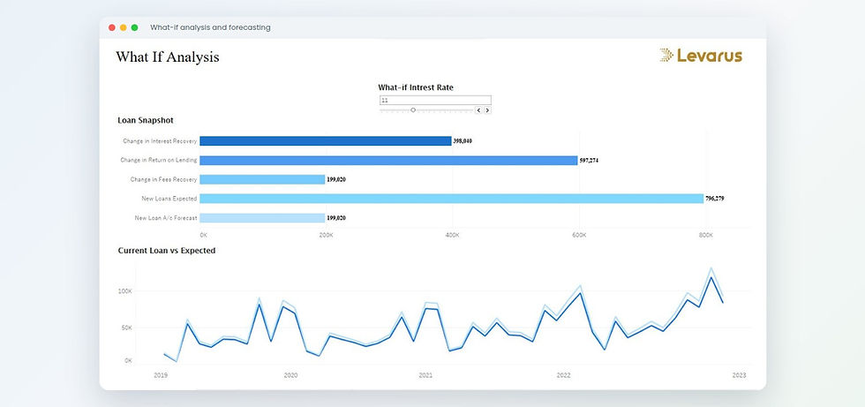This screenshot has height=407, width=865.
Task: Click the Levarus logo
Action: point(701,55)
